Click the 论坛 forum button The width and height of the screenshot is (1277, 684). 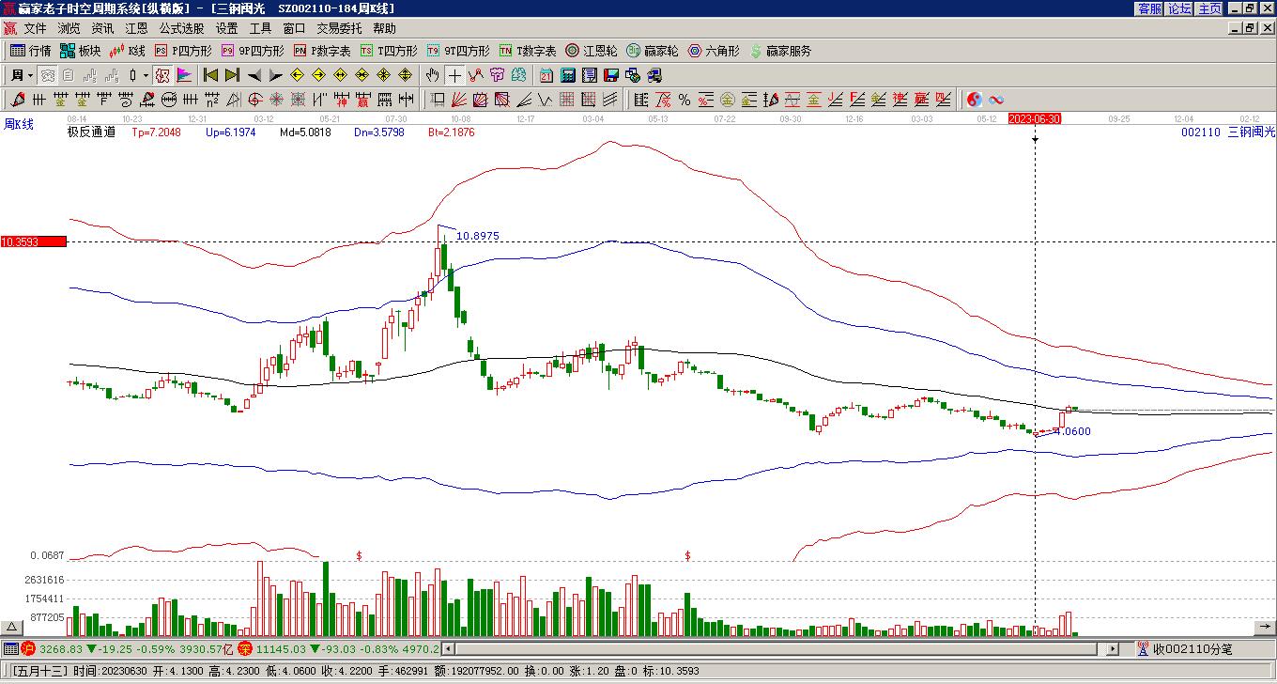point(1179,8)
